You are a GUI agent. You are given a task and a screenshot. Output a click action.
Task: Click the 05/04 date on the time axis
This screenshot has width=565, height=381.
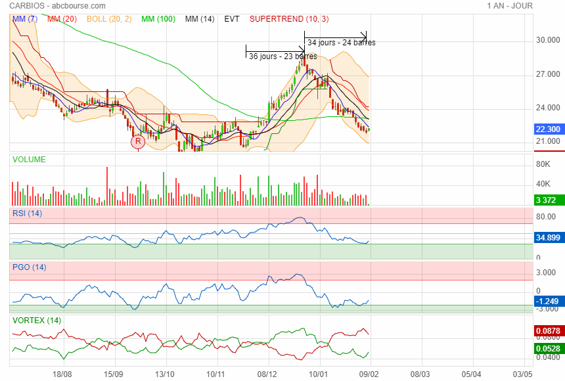tap(471, 374)
